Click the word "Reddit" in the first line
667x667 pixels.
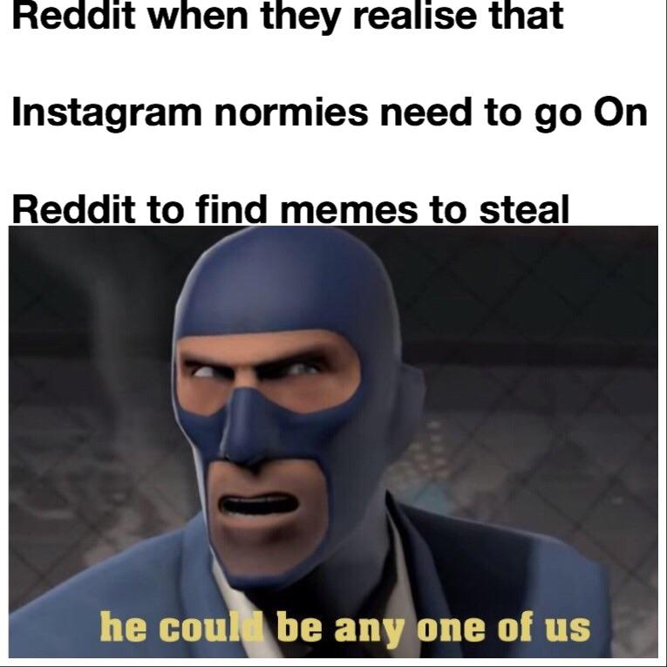74,16
